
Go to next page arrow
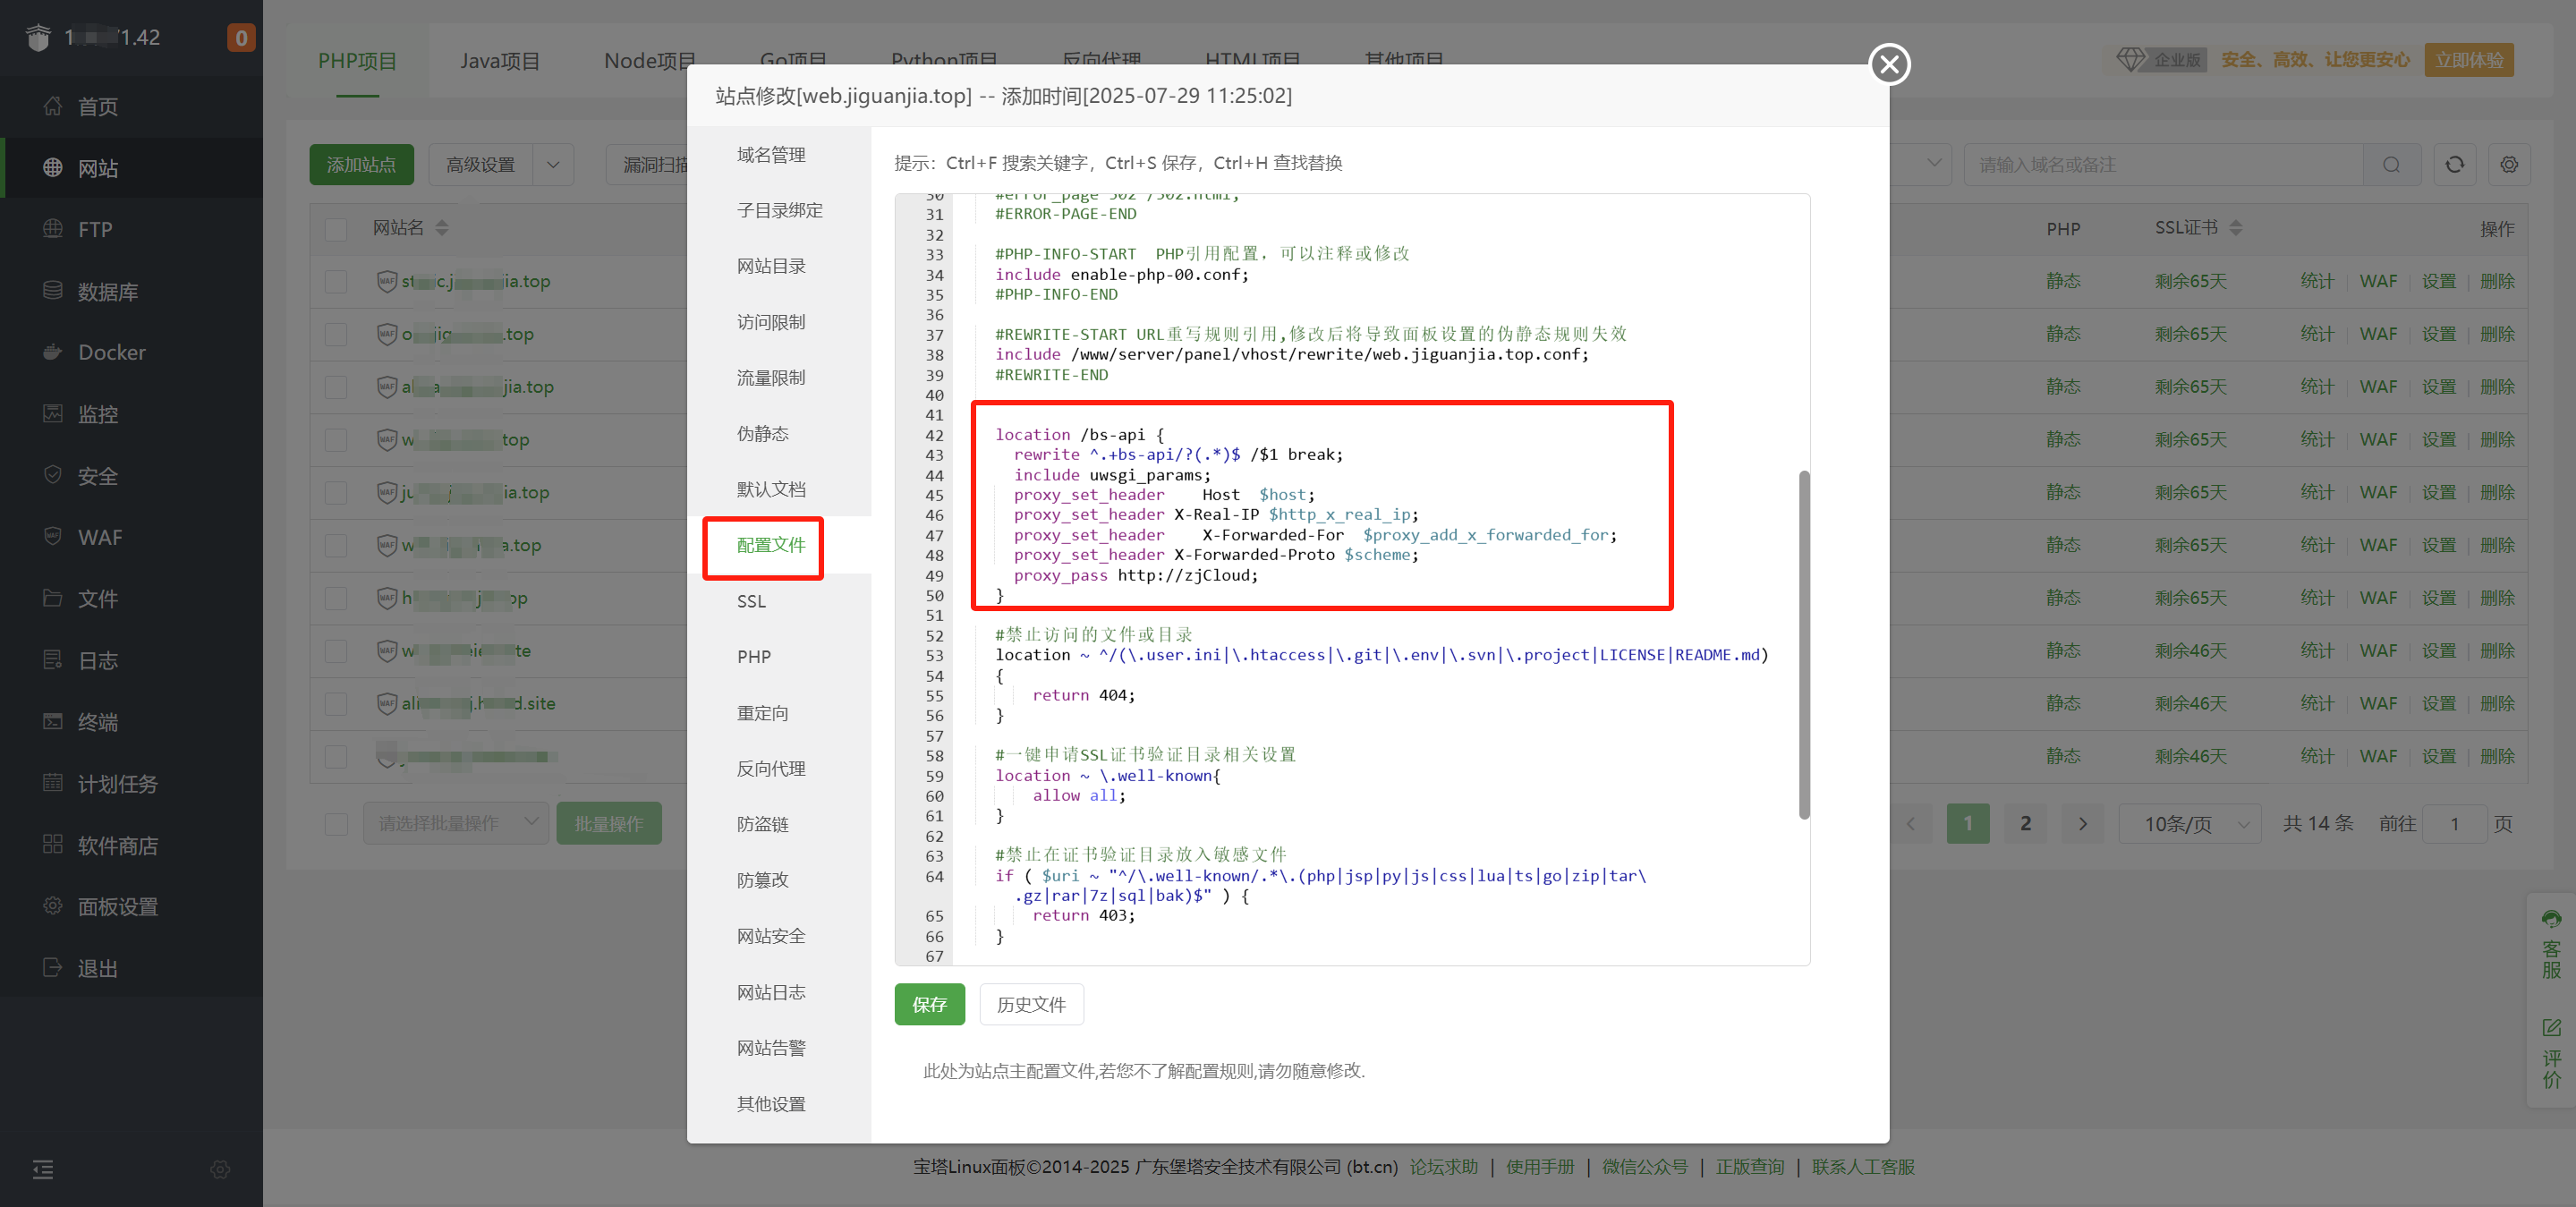coord(2083,824)
